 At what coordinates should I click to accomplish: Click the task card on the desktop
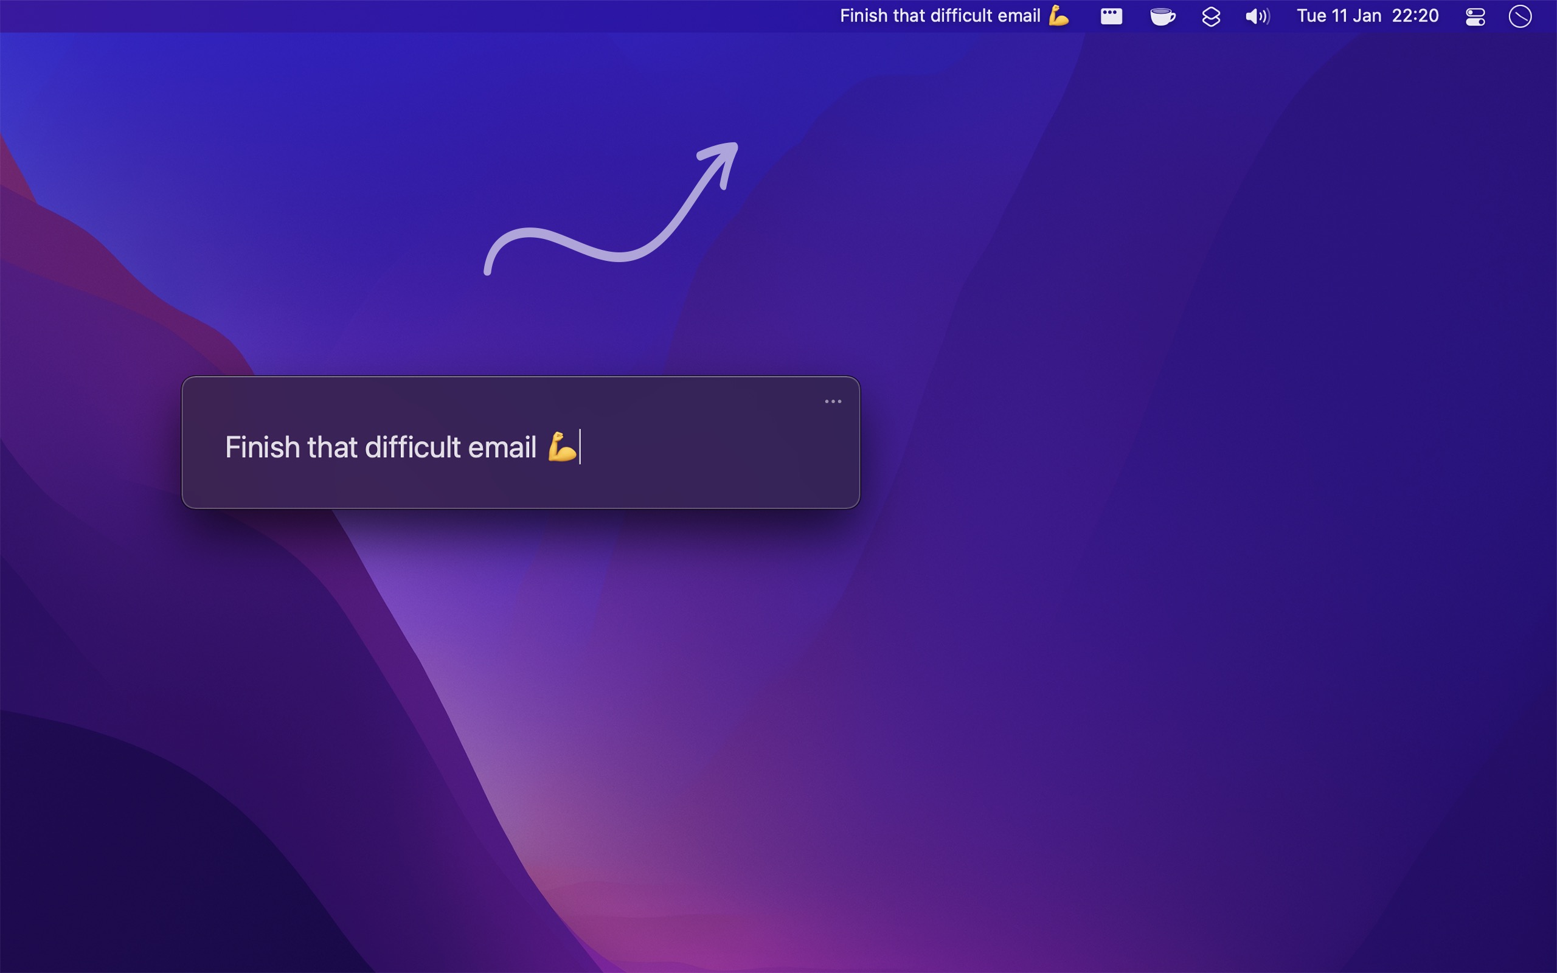coord(521,441)
